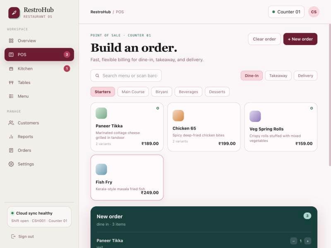Viewport: 331px width, 248px height.
Task: Open Settings in the sidebar
Action: (x=39, y=164)
